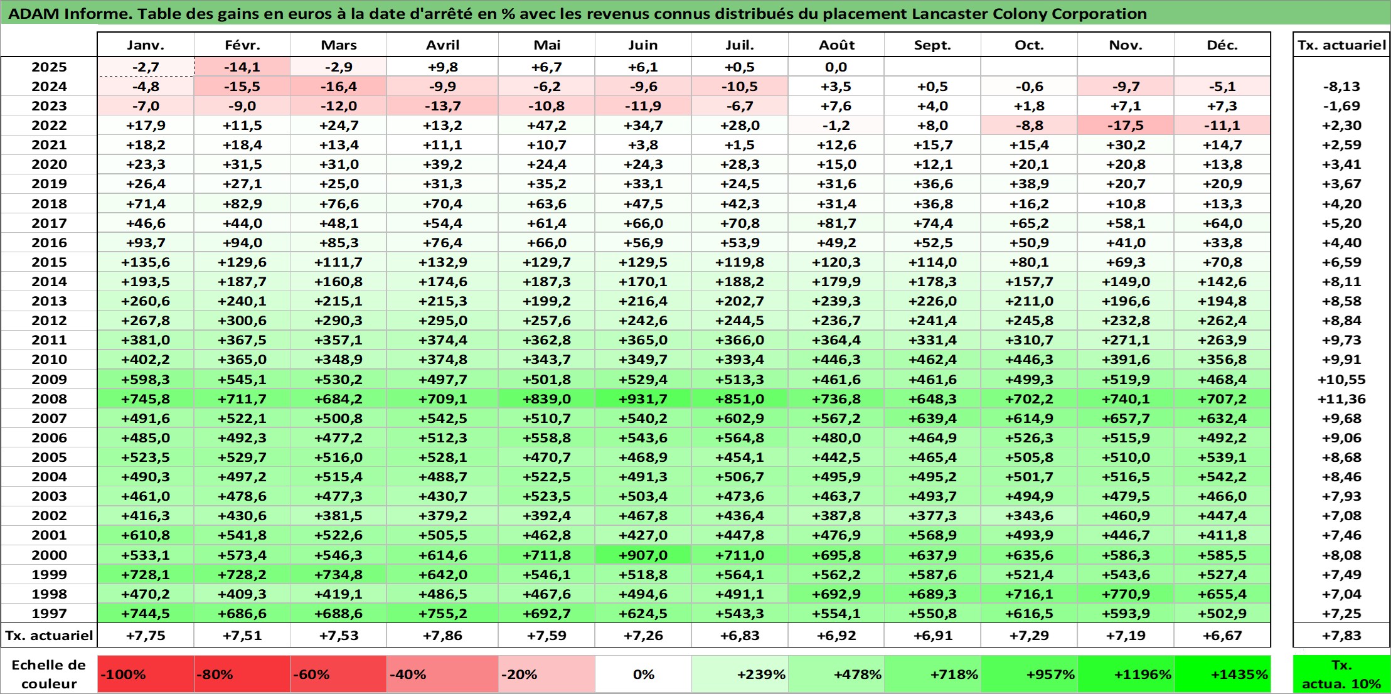
Task: Click the +1435% green color scale swatch
Action: 1222,675
